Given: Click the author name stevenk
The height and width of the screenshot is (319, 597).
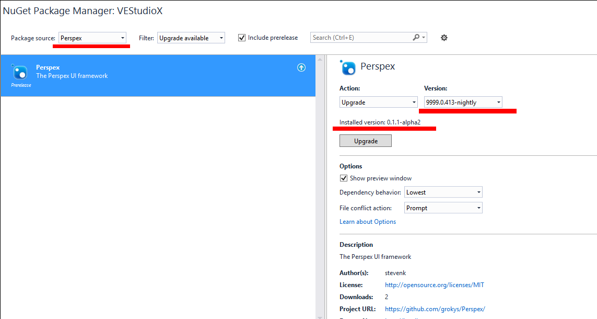Looking at the screenshot, I should click(395, 273).
